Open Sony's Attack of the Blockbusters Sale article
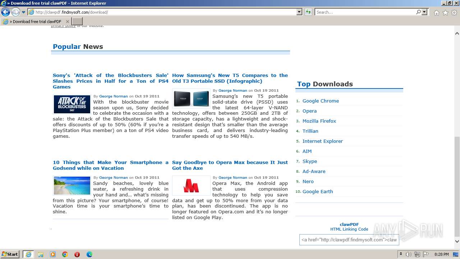460x259 pixels. coord(111,81)
